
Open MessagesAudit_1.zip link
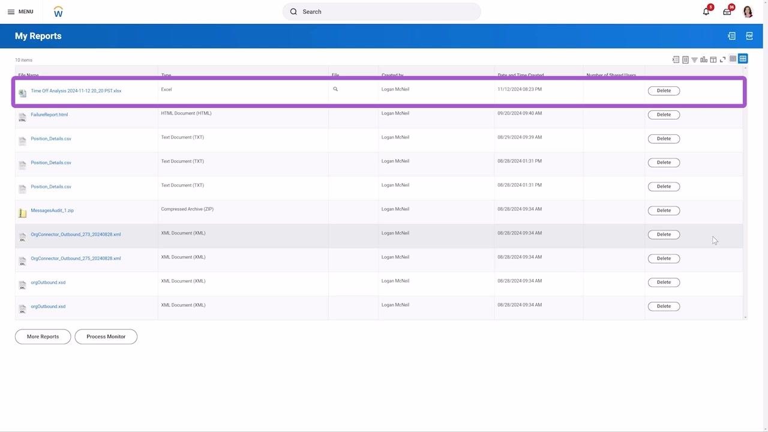52,211
